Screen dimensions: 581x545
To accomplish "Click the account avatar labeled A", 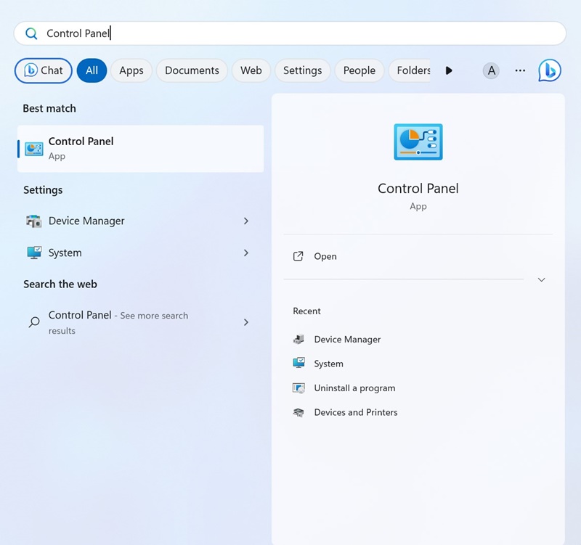I will 492,70.
